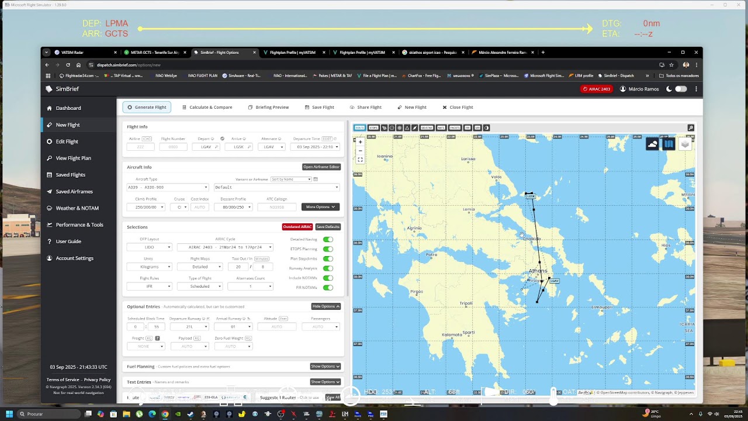Viewport: 748px width, 421px height.
Task: Open the map style book icon
Action: (x=669, y=144)
